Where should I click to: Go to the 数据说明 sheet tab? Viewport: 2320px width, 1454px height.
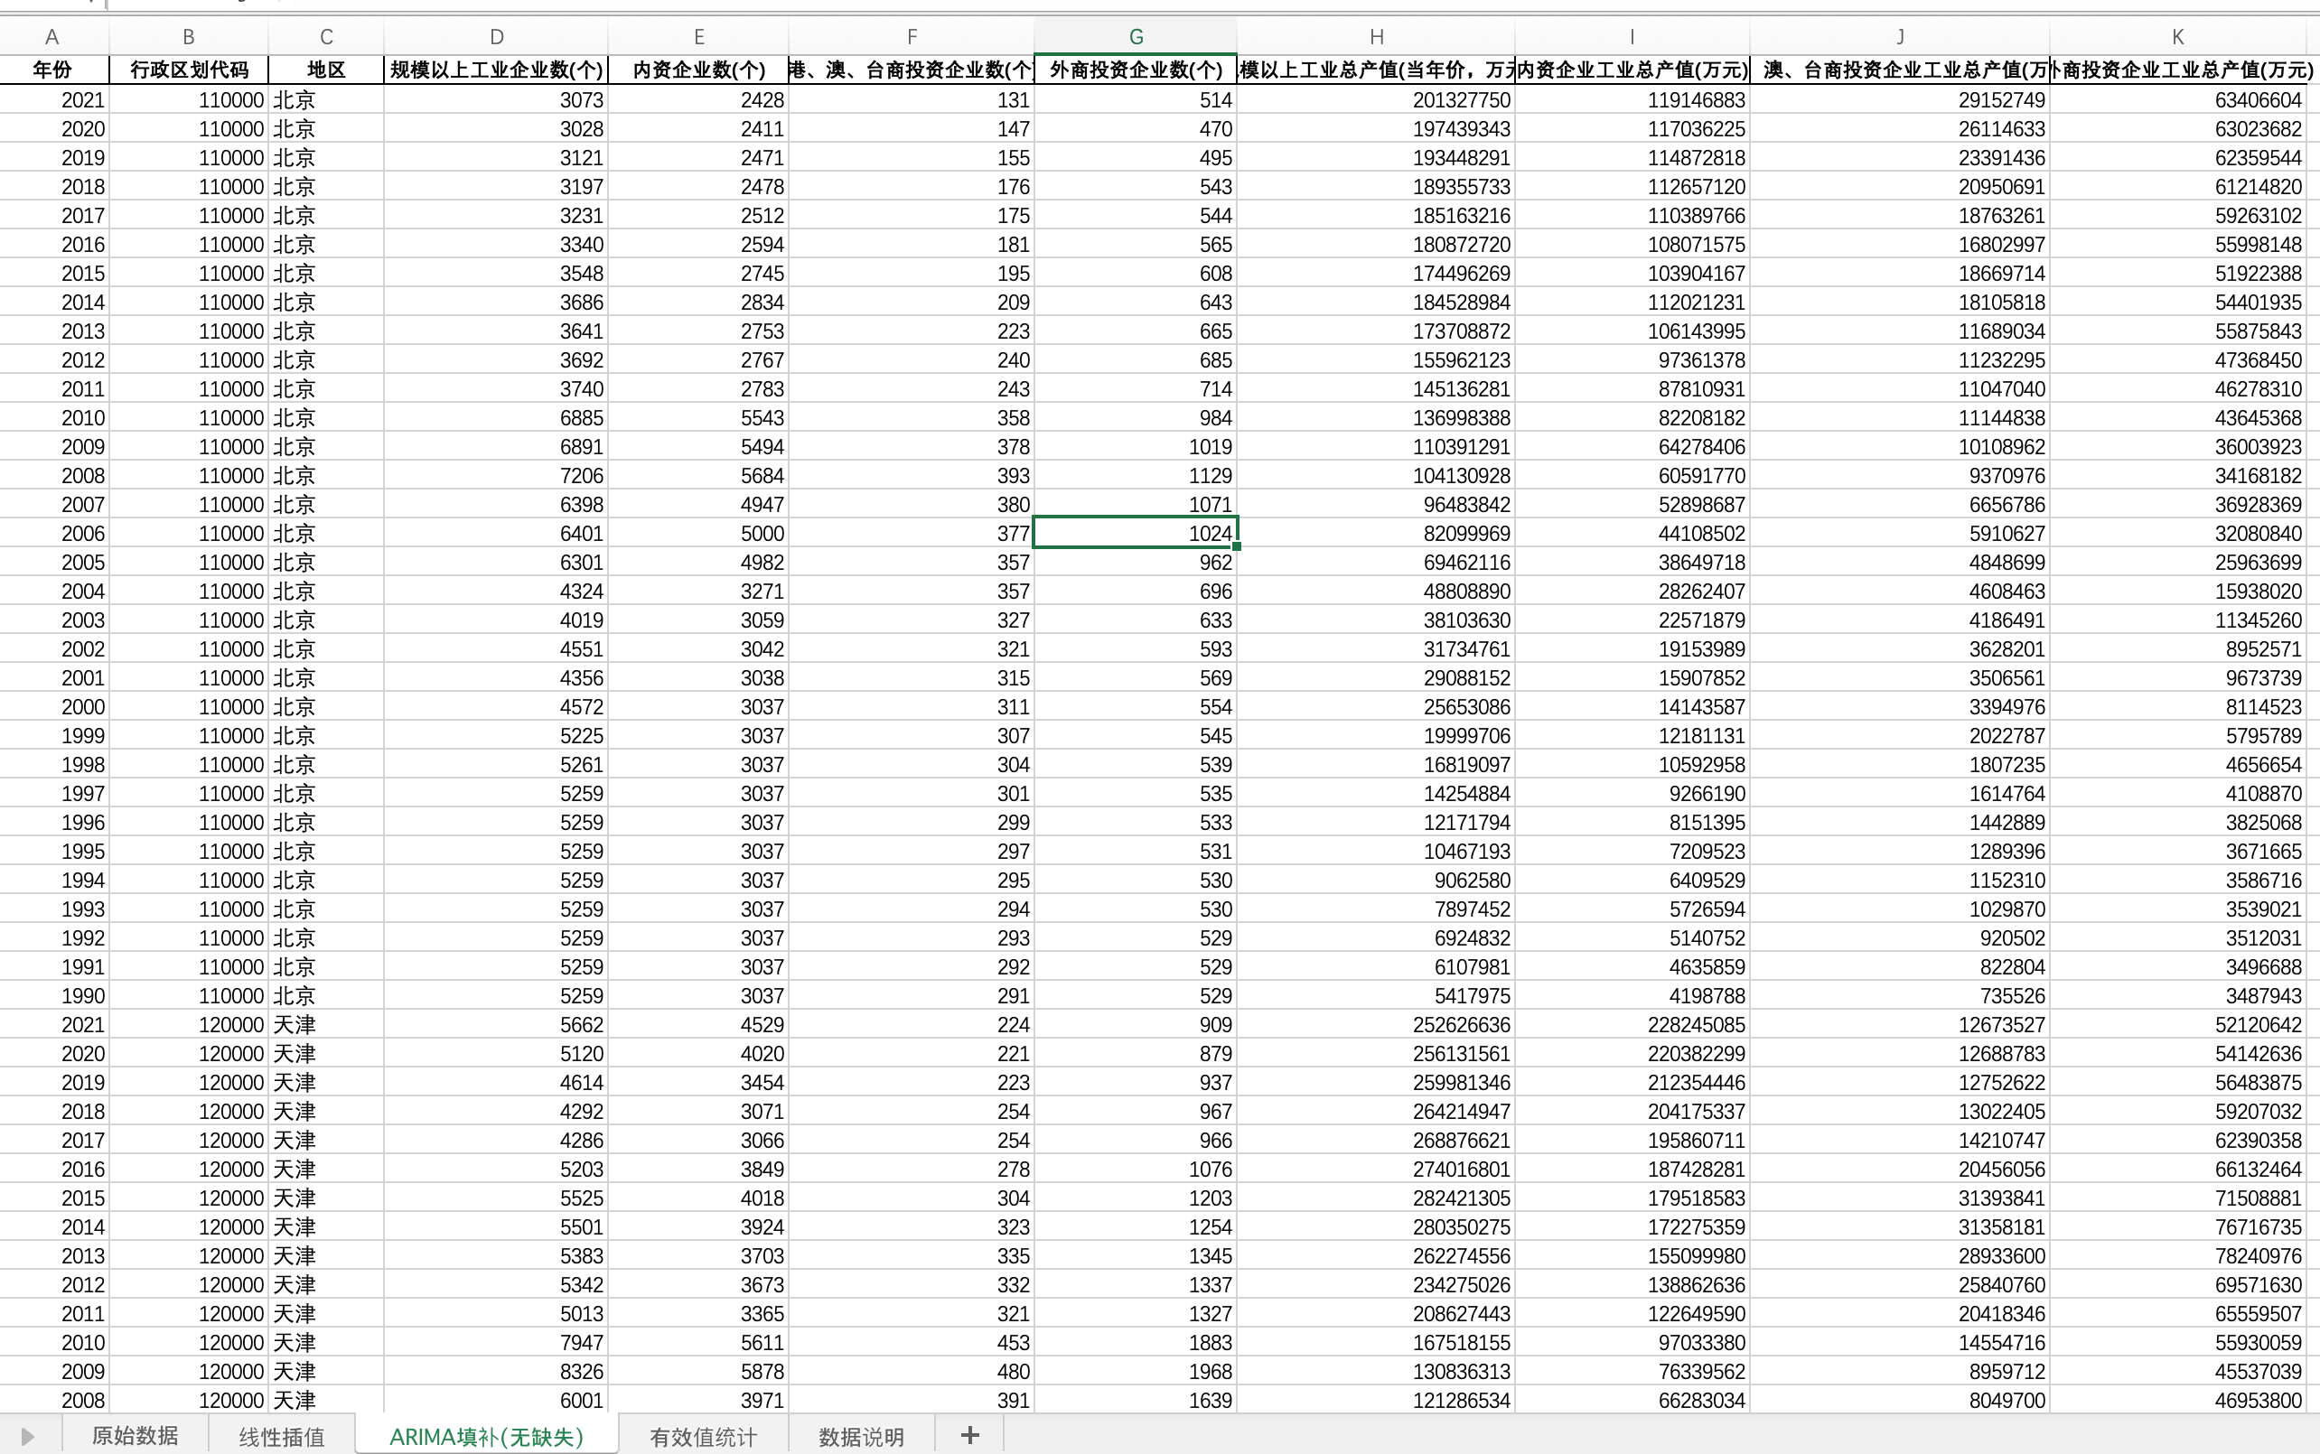[x=861, y=1437]
